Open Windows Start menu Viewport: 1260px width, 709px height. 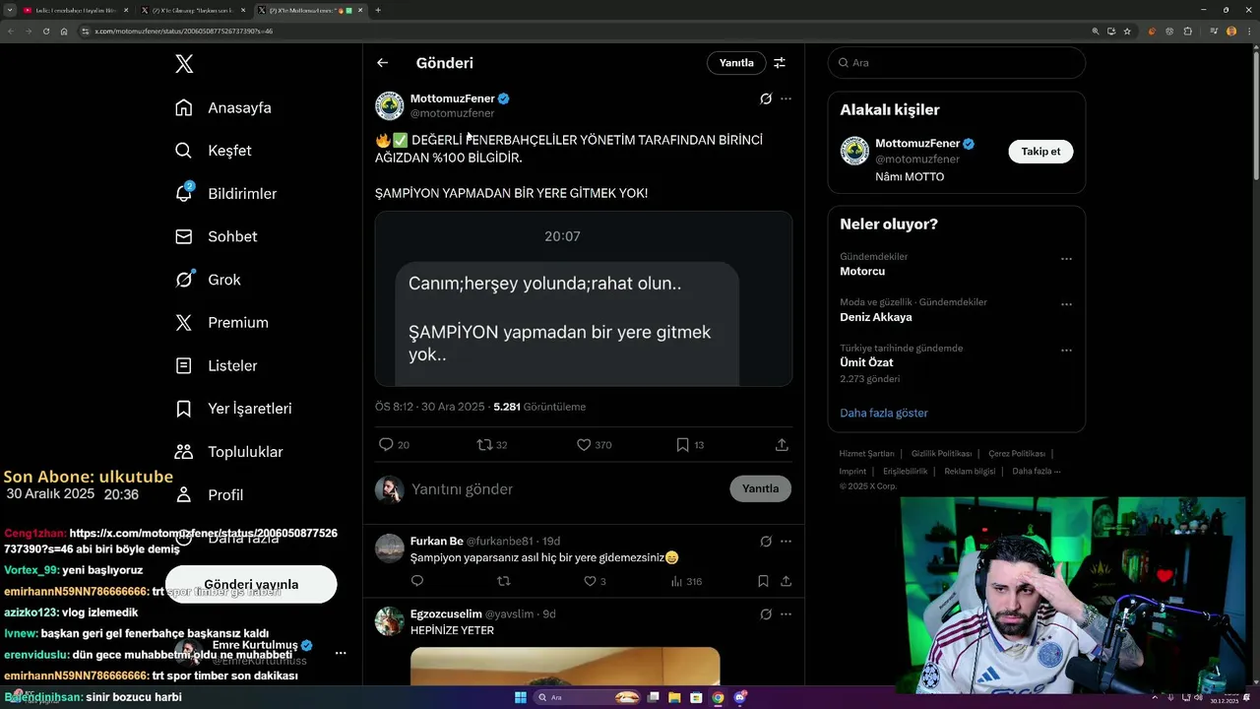click(x=521, y=697)
